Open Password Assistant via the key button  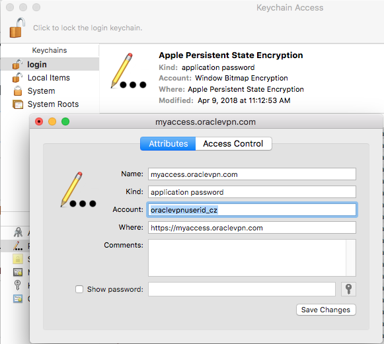348,289
